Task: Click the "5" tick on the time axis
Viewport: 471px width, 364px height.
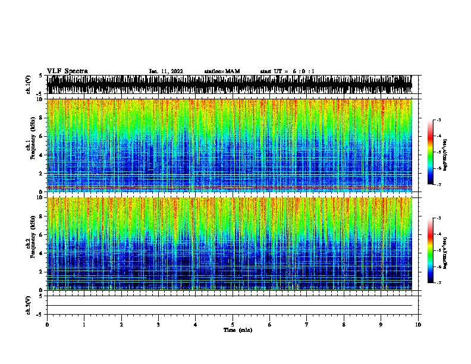Action: tap(233, 325)
